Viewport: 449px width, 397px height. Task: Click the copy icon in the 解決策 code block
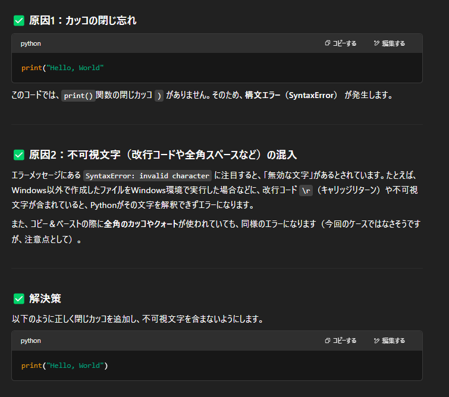coord(328,341)
